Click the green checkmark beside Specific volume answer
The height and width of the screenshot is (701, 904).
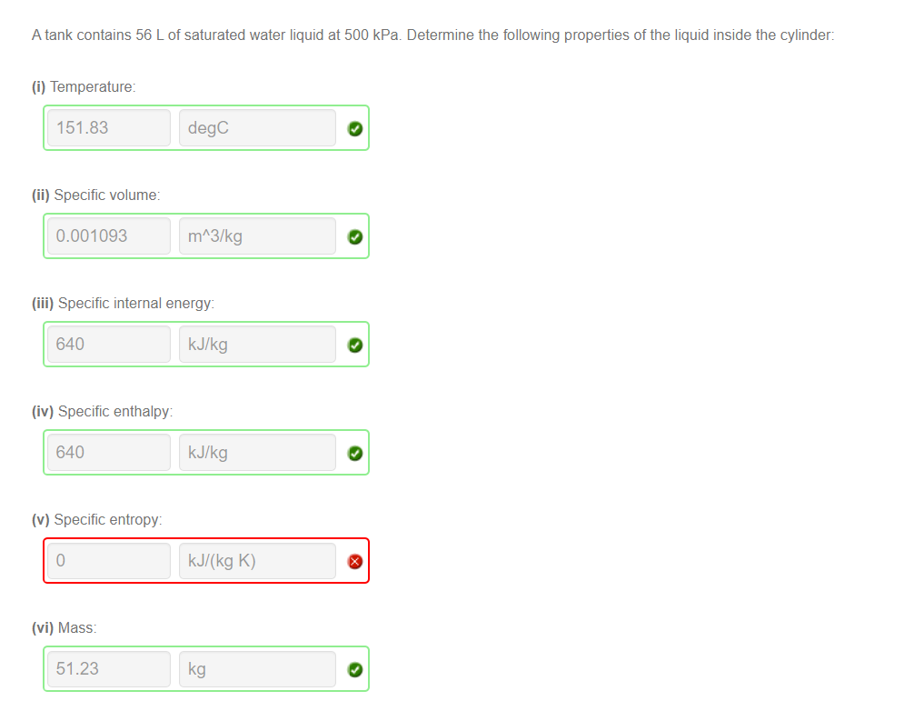[x=354, y=236]
